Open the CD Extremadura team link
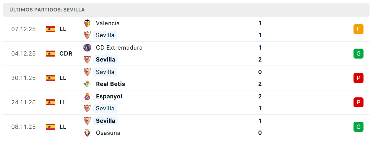The height and width of the screenshot is (142, 374). point(119,48)
